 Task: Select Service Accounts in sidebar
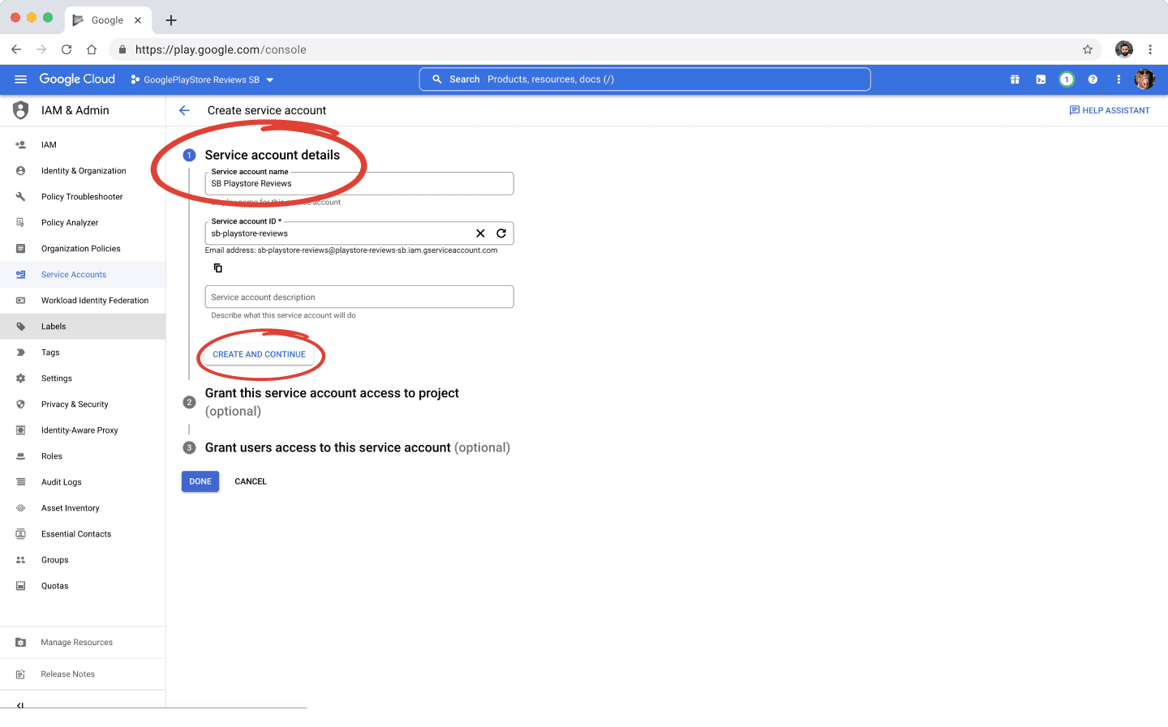tap(83, 275)
